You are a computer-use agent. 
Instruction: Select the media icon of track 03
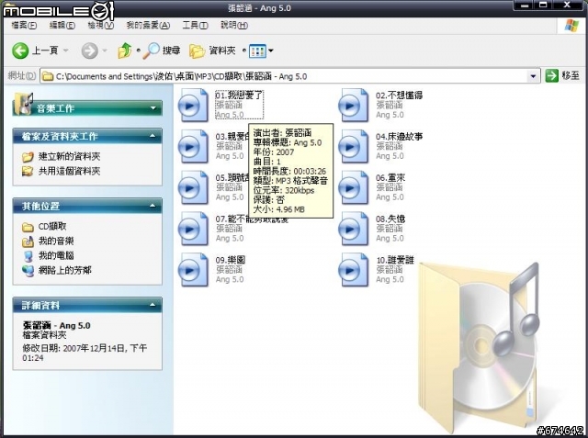(193, 147)
